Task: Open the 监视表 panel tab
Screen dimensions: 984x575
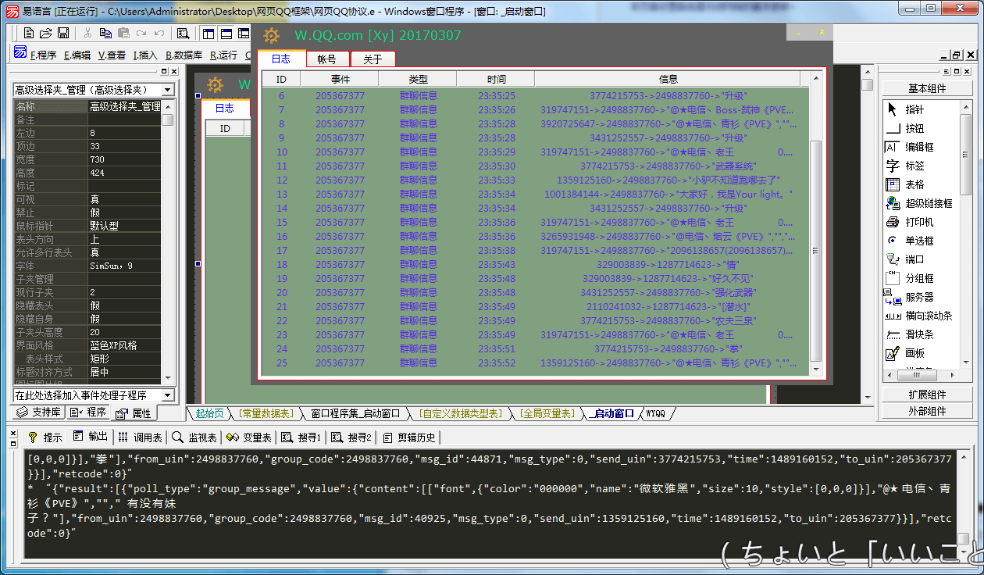Action: 194,437
